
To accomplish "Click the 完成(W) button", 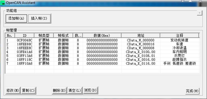I will pyautogui.click(x=192, y=91).
